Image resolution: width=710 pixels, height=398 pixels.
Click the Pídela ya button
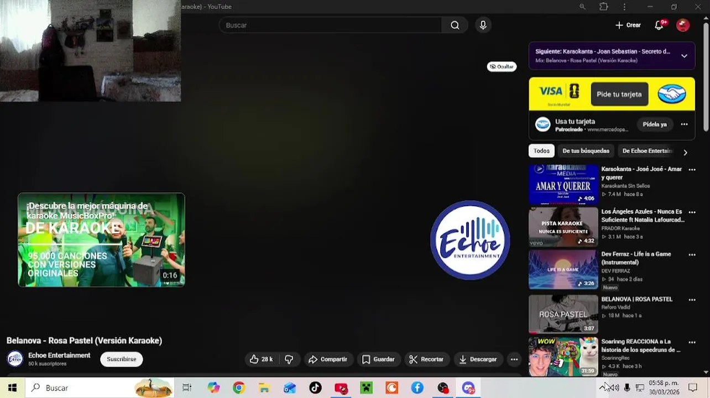655,124
